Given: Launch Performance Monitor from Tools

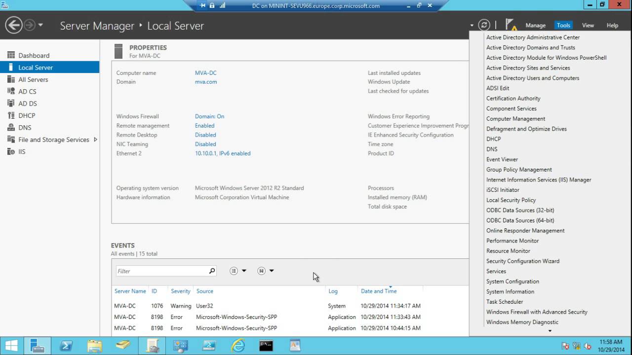Looking at the screenshot, I should click(513, 241).
